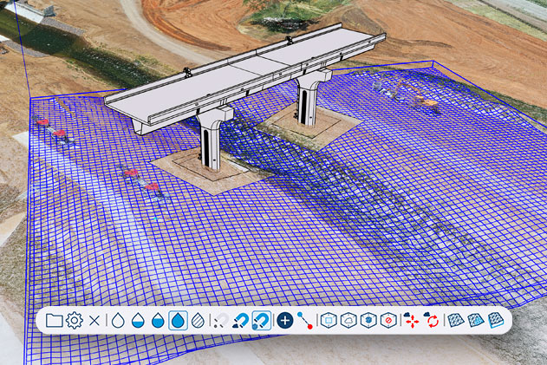This screenshot has width=547, height=365.
Task: Select the first surface mesh grid icon
Action: 455,320
